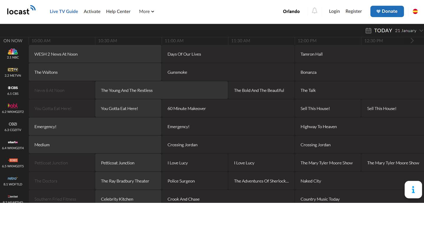Open the blue info button
The height and width of the screenshot is (225, 424).
[x=413, y=190]
